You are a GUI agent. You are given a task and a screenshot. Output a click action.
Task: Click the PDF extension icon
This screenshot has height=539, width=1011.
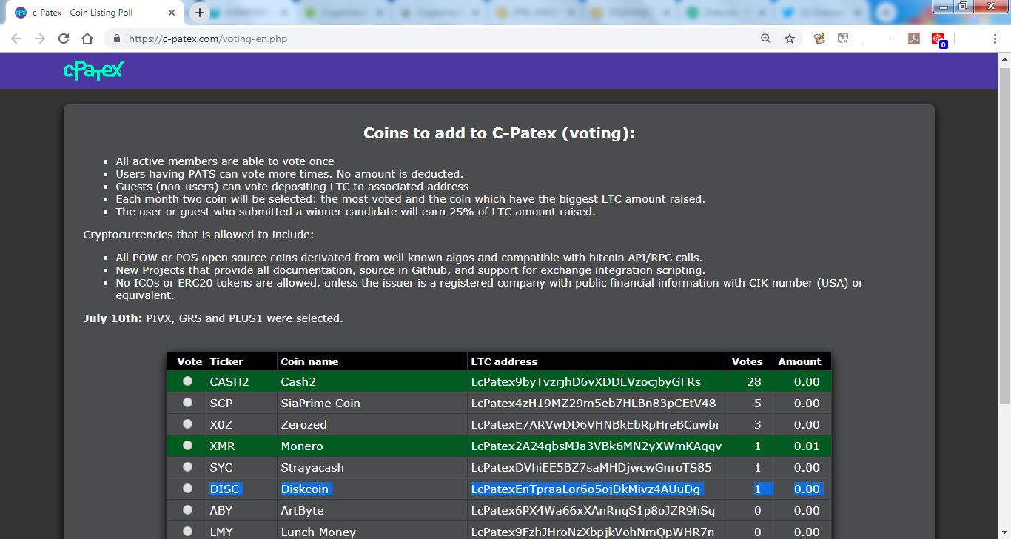coord(914,38)
